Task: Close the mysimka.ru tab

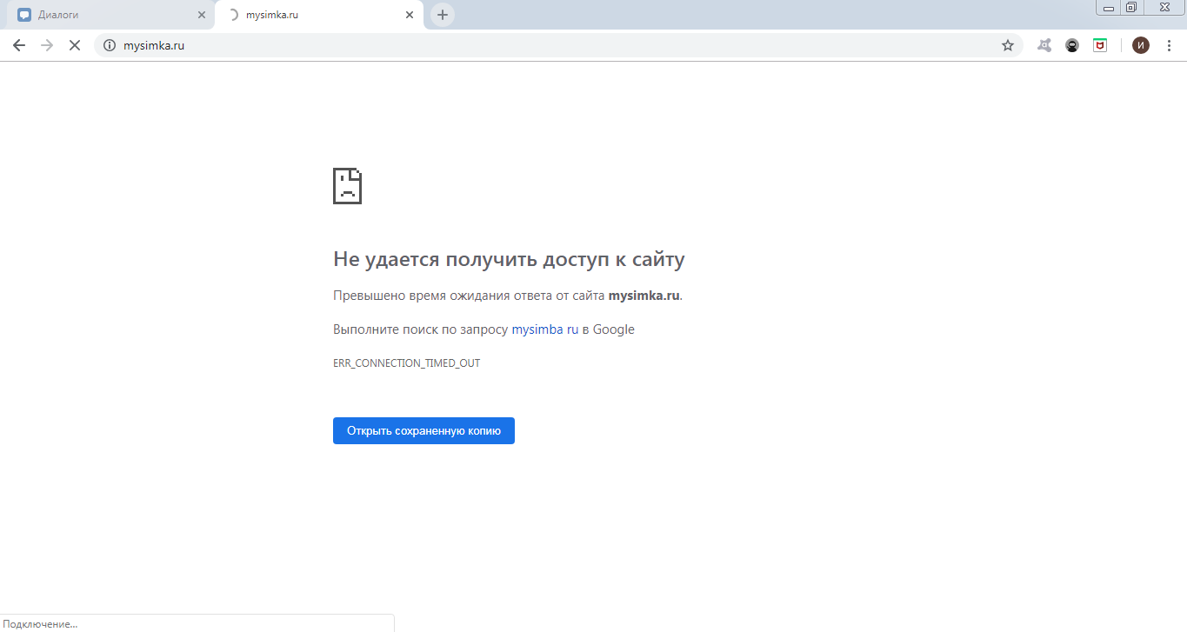Action: tap(410, 15)
